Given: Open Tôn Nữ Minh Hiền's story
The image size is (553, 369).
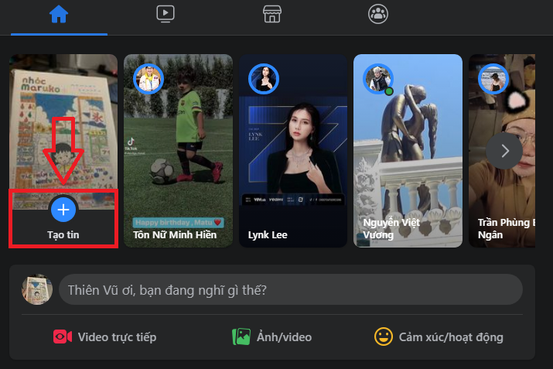Looking at the screenshot, I should coord(178,151).
